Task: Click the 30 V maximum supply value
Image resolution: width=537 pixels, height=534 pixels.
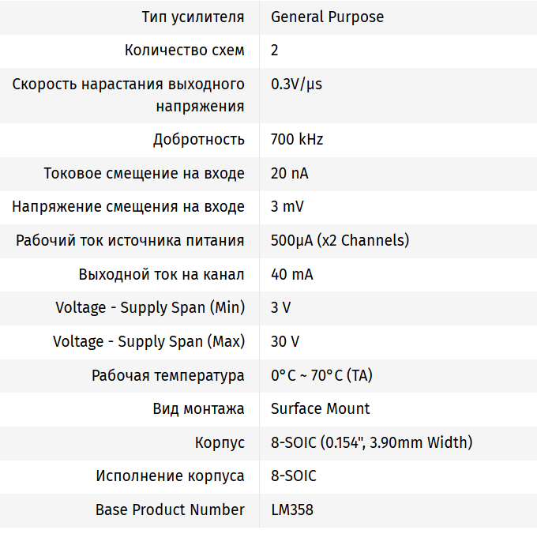Action: 285,341
